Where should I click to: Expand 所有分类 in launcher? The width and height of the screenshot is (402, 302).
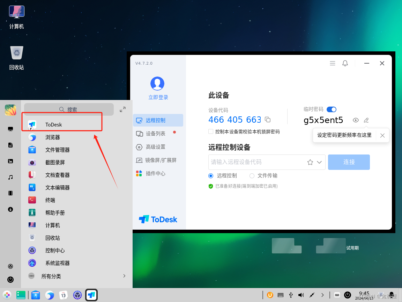click(77, 276)
